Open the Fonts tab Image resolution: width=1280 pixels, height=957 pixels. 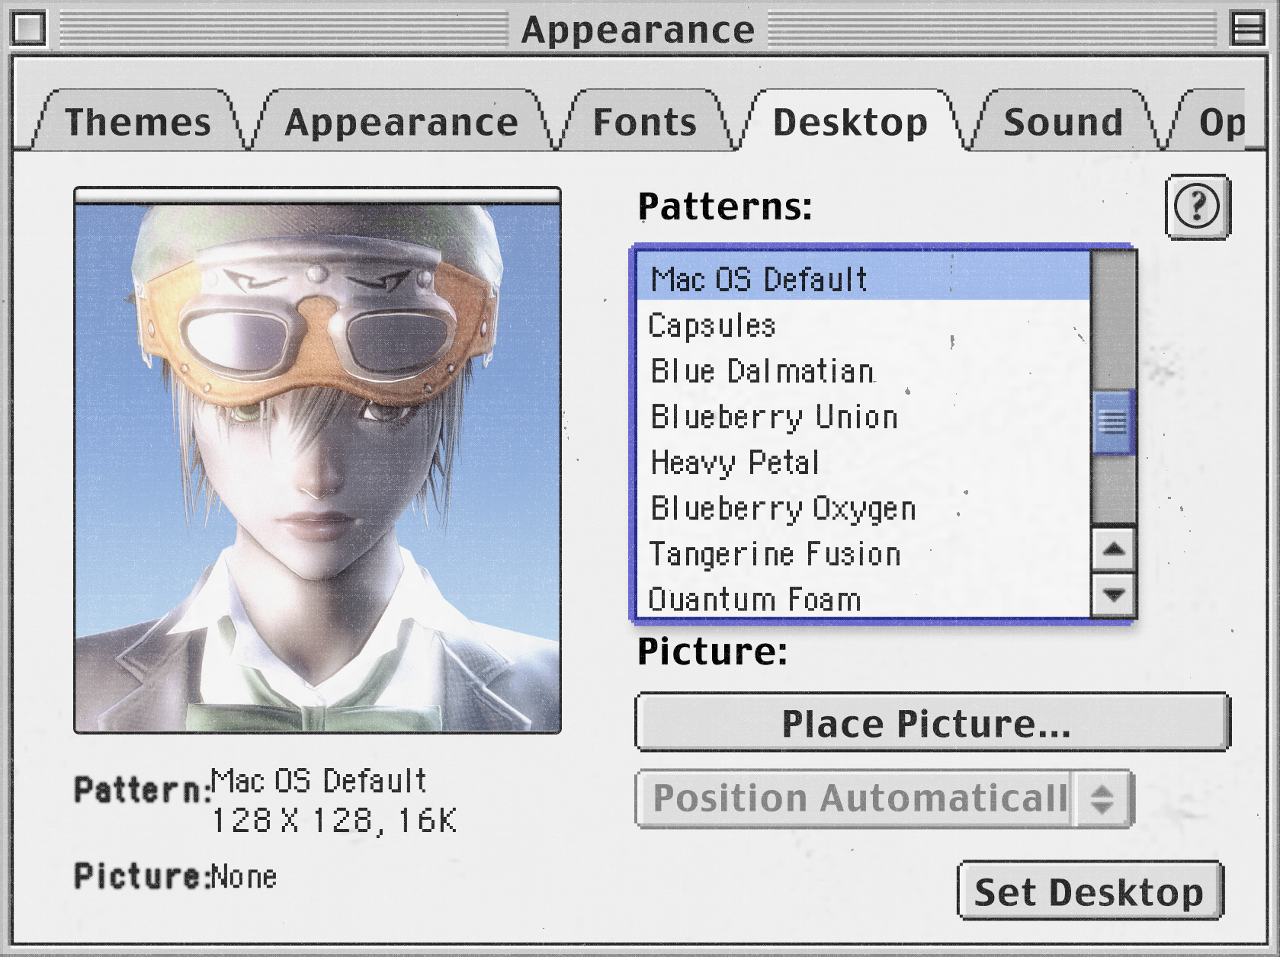click(645, 122)
